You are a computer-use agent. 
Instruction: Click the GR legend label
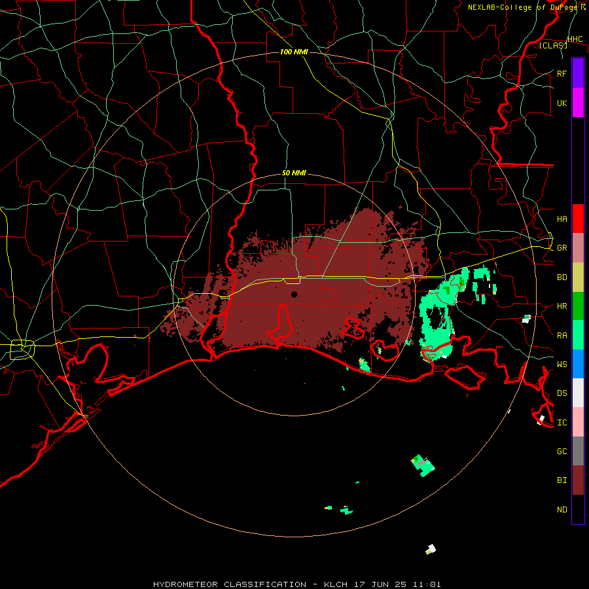562,248
